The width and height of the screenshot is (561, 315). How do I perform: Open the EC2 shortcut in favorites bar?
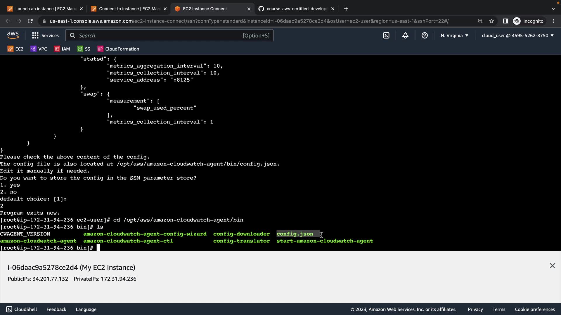point(15,49)
